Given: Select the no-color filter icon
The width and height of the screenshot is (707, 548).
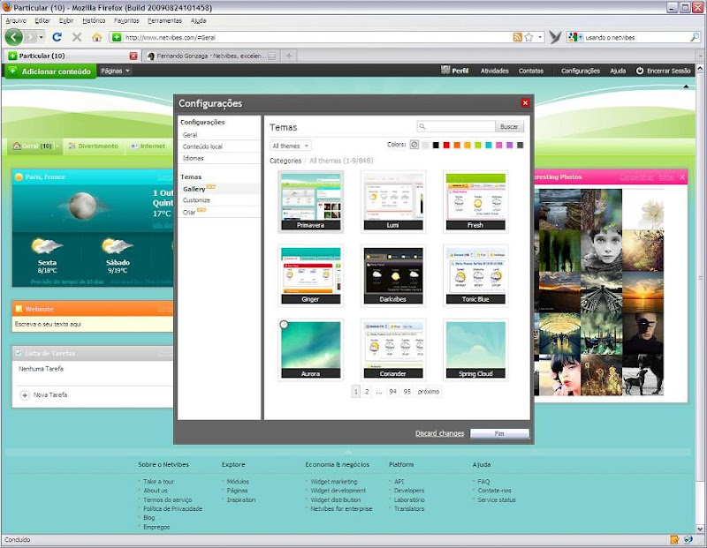Looking at the screenshot, I should point(414,145).
